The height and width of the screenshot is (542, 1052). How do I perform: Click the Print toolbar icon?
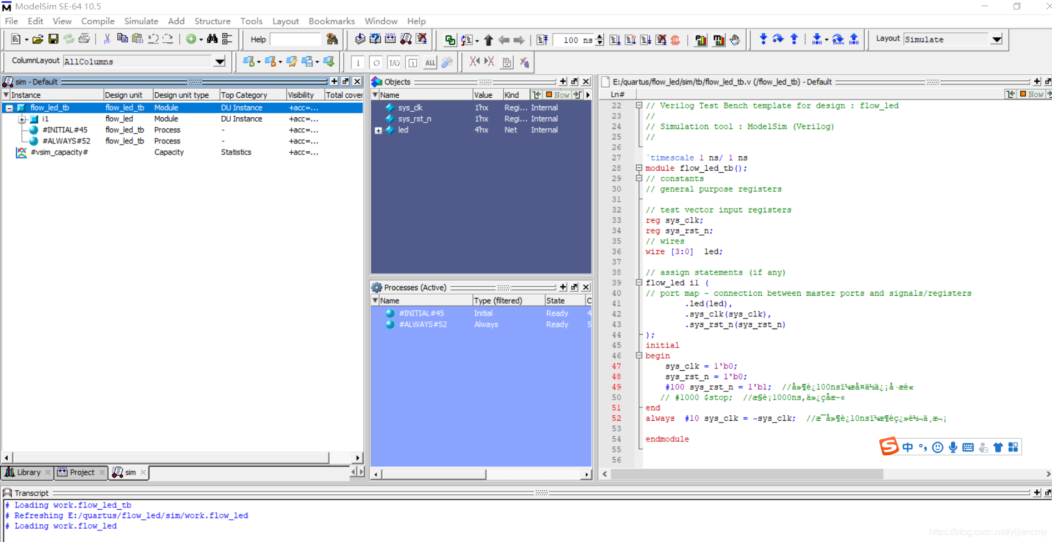[x=84, y=39]
